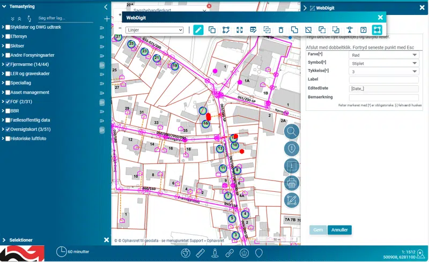Click the Bemaerkning text field
This screenshot has width=429, height=262.
click(383, 98)
